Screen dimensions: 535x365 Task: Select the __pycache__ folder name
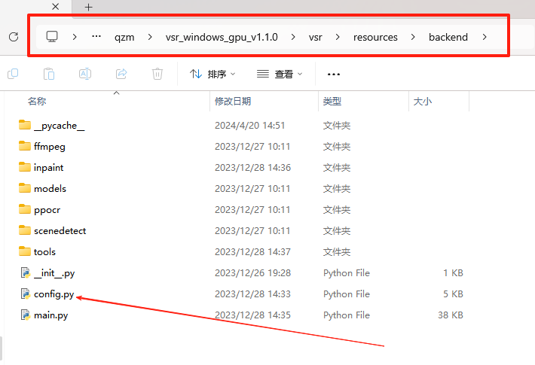[x=59, y=126]
